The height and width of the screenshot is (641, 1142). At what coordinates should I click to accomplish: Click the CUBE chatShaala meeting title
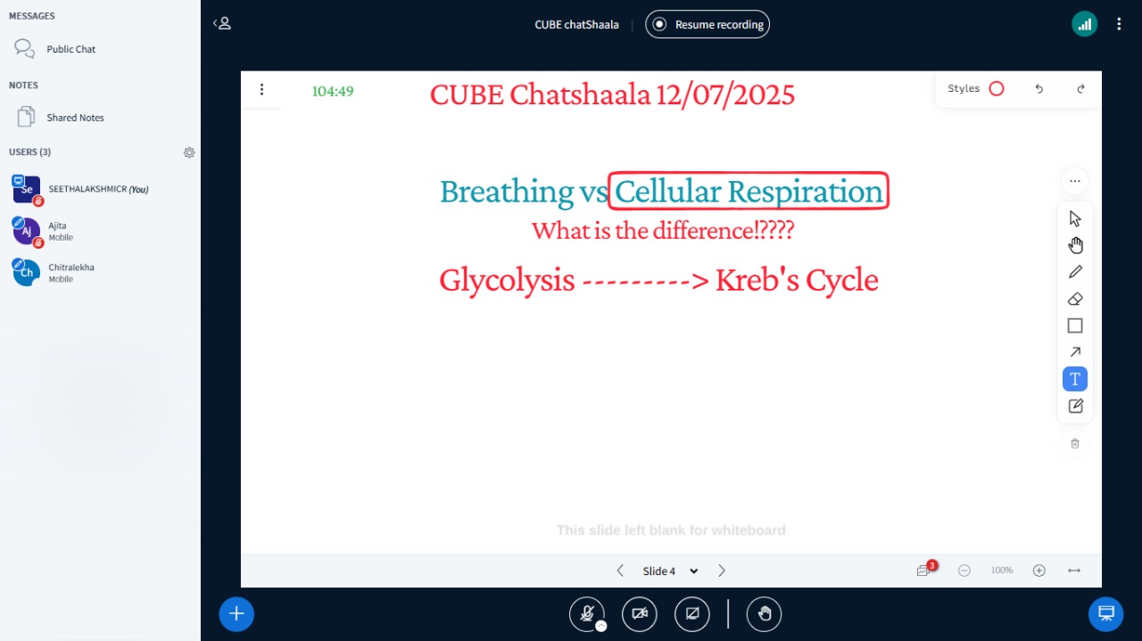pyautogui.click(x=576, y=25)
